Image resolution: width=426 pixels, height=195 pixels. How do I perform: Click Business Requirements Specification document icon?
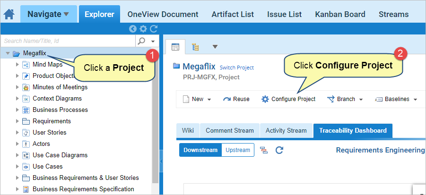pyautogui.click(x=26, y=189)
